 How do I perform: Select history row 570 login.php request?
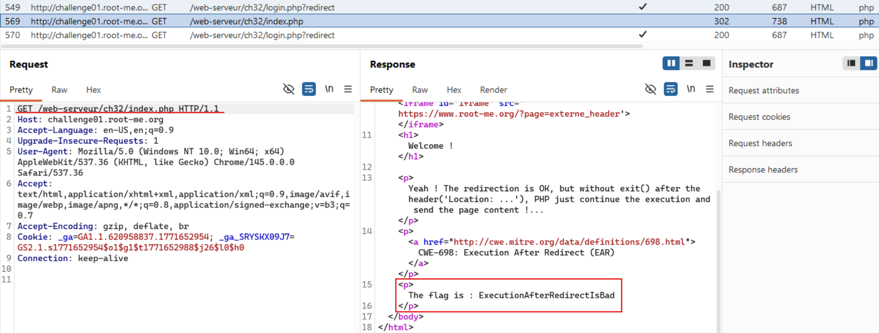(x=262, y=35)
